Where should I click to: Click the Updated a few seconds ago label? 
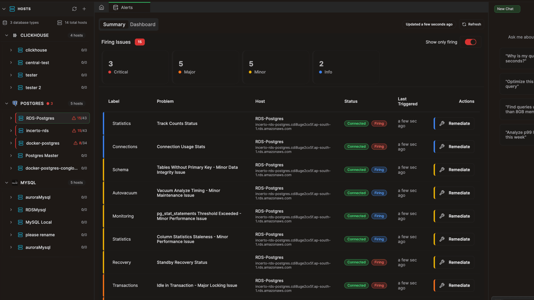click(429, 24)
